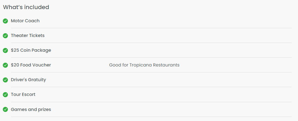
Task: Click the checkmark icon for Games and prizes
Action: click(5, 109)
